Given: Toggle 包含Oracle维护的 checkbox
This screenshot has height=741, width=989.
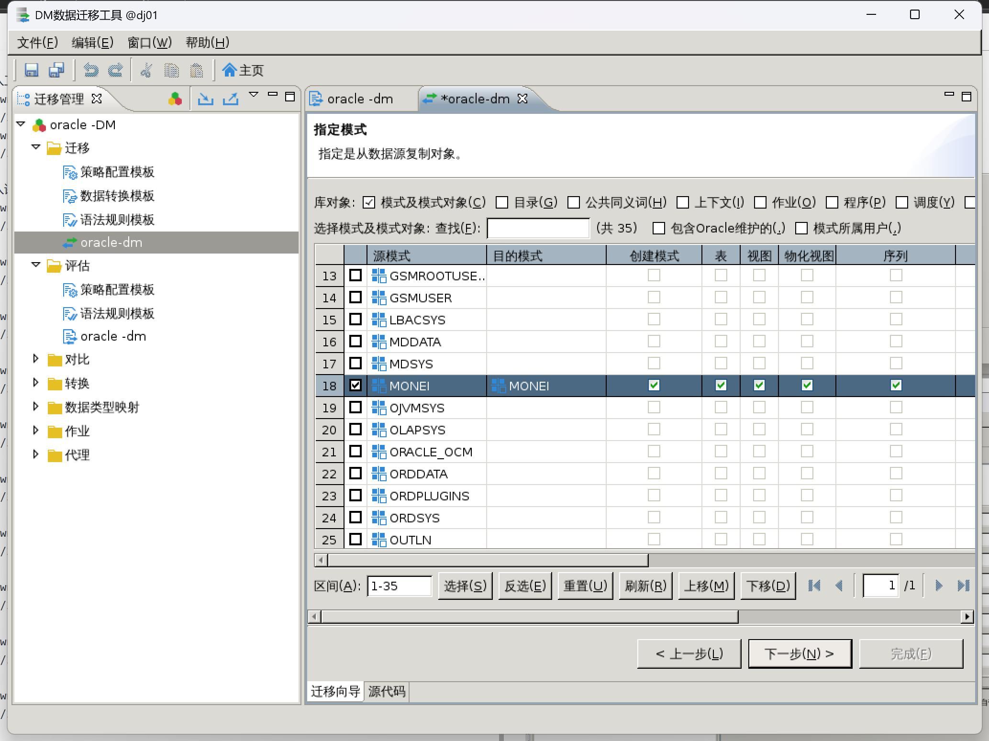Looking at the screenshot, I should click(659, 228).
